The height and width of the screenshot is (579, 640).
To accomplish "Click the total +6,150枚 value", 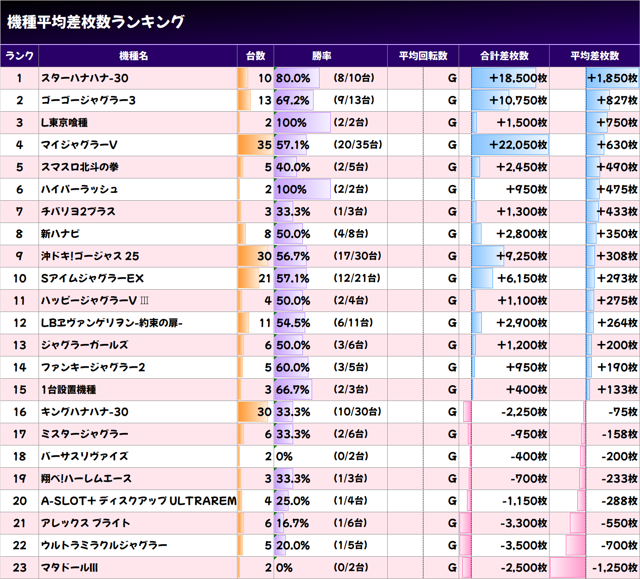I will coord(522,279).
